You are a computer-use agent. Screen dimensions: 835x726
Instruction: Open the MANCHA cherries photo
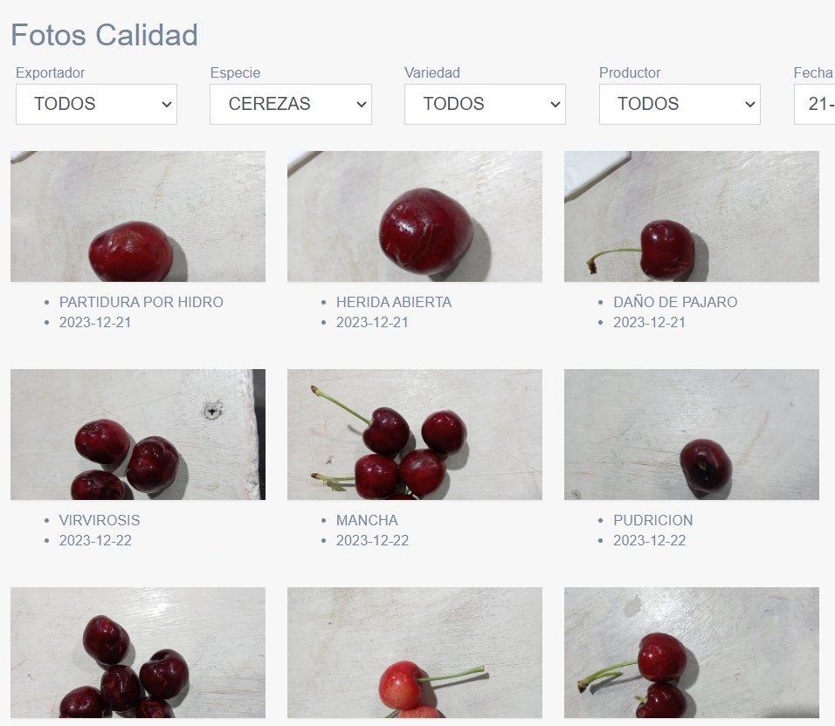(415, 435)
